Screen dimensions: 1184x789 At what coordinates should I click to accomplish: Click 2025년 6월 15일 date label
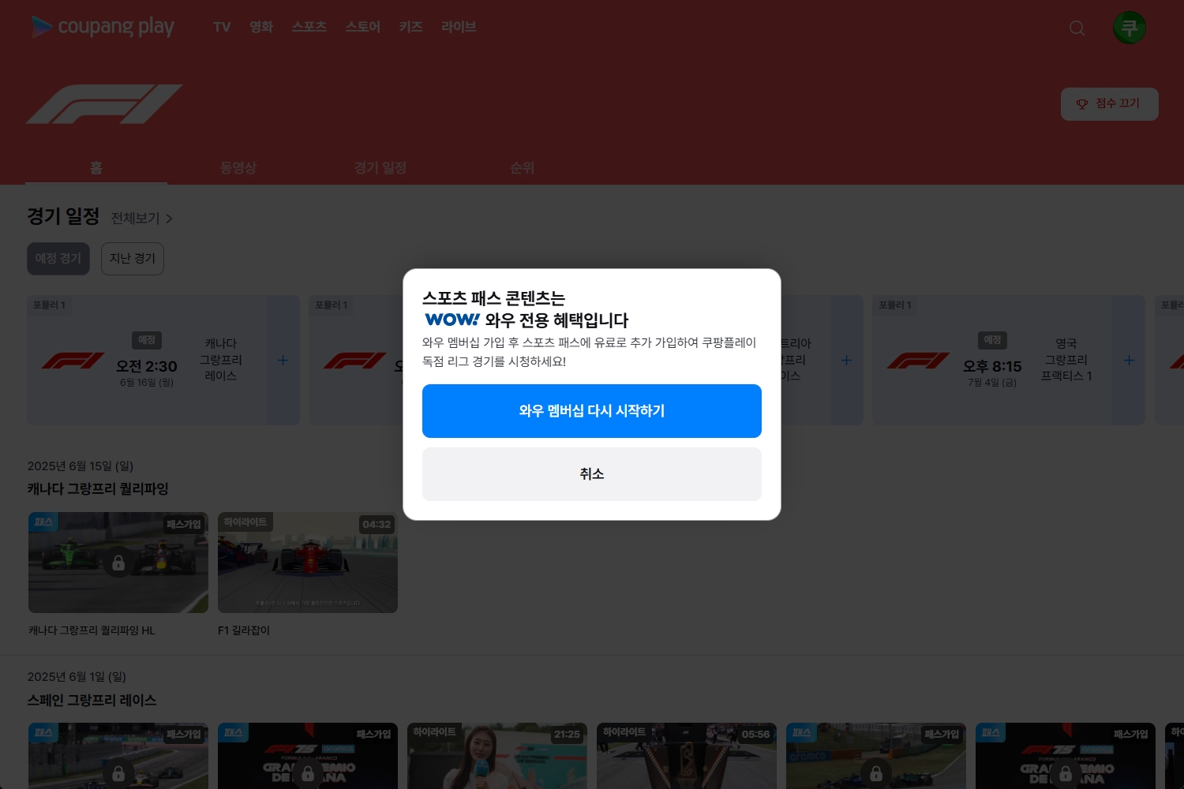81,466
